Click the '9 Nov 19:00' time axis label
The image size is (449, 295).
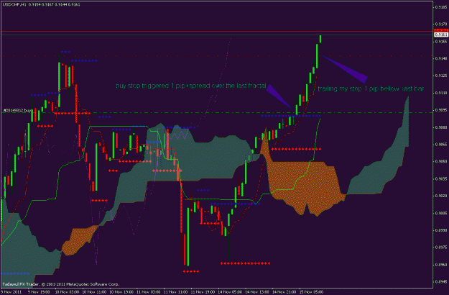pos(38,292)
